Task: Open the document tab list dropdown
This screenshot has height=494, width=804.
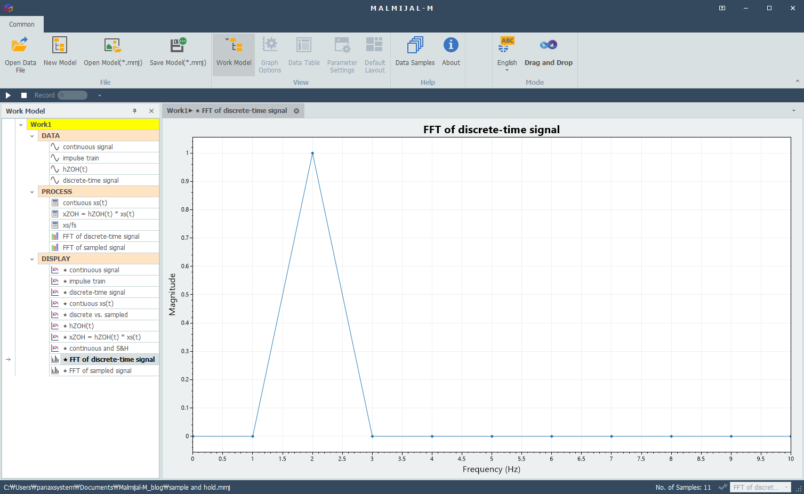Action: pos(794,111)
